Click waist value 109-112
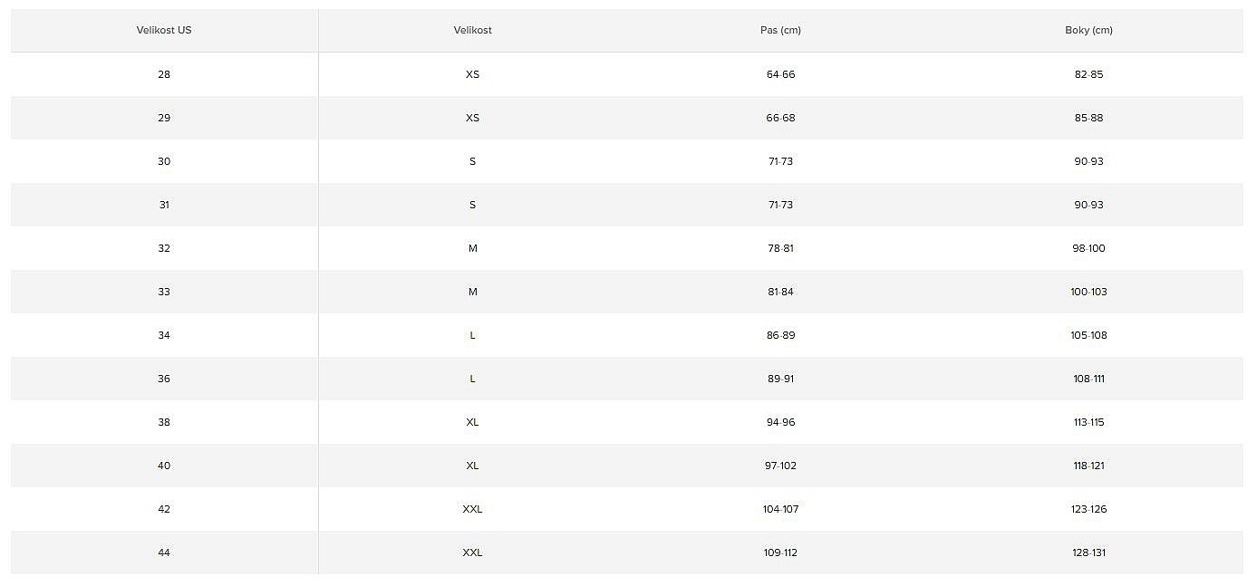This screenshot has height=586, width=1257. tap(780, 552)
